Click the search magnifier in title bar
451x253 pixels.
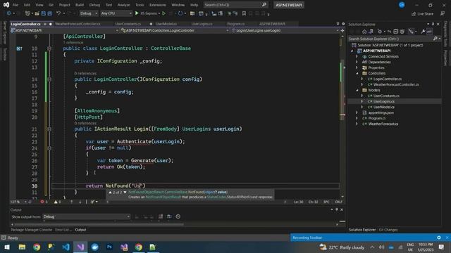pyautogui.click(x=264, y=5)
